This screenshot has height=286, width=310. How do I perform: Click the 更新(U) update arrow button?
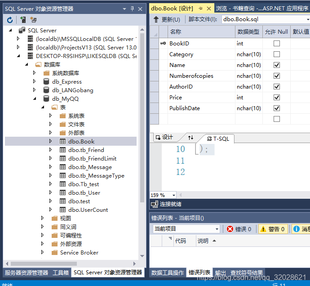[167, 19]
